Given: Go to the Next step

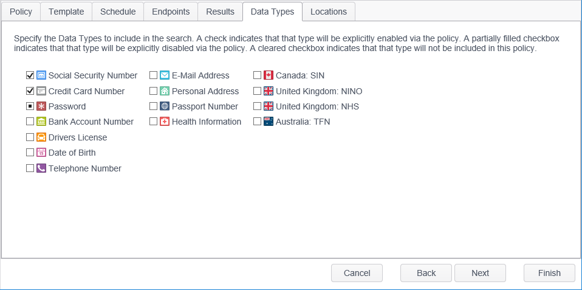Looking at the screenshot, I should [x=480, y=273].
